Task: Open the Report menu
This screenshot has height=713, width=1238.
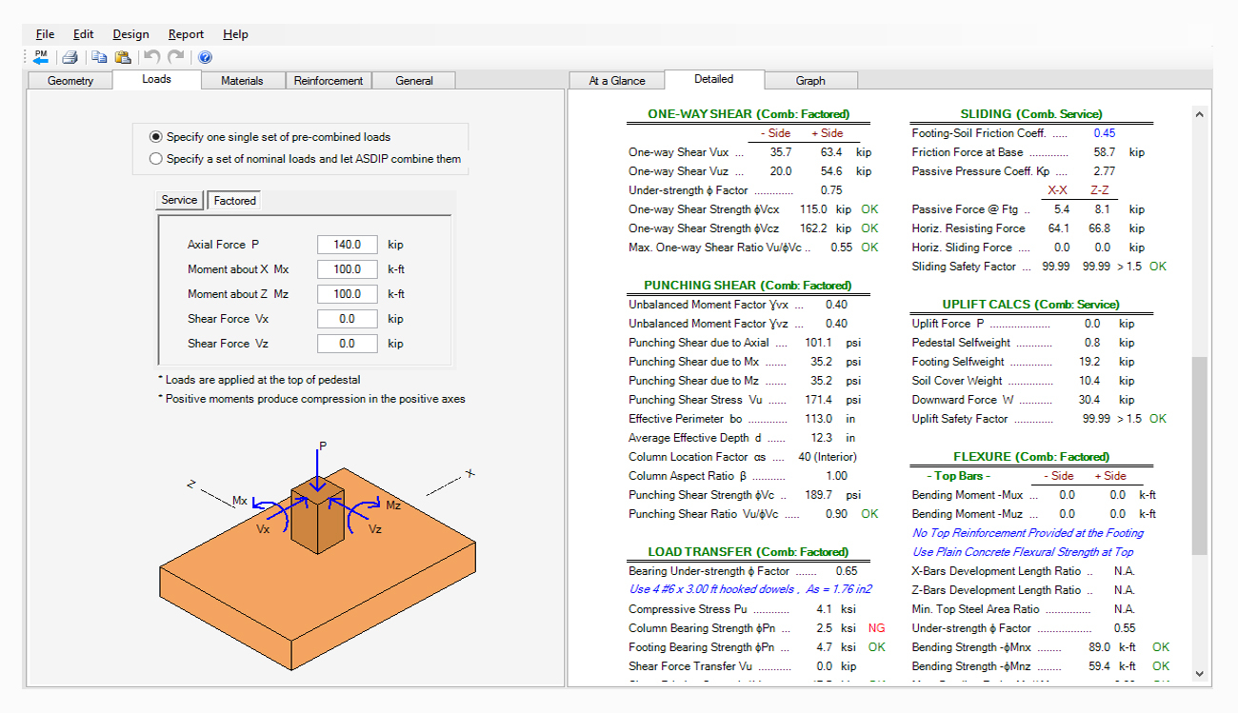Action: [x=186, y=34]
